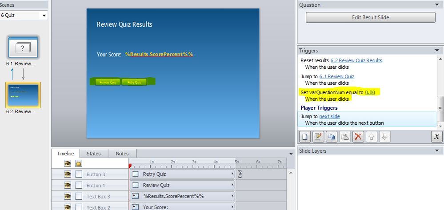Open variables manager with x icon
The image size is (444, 210).
point(436,137)
